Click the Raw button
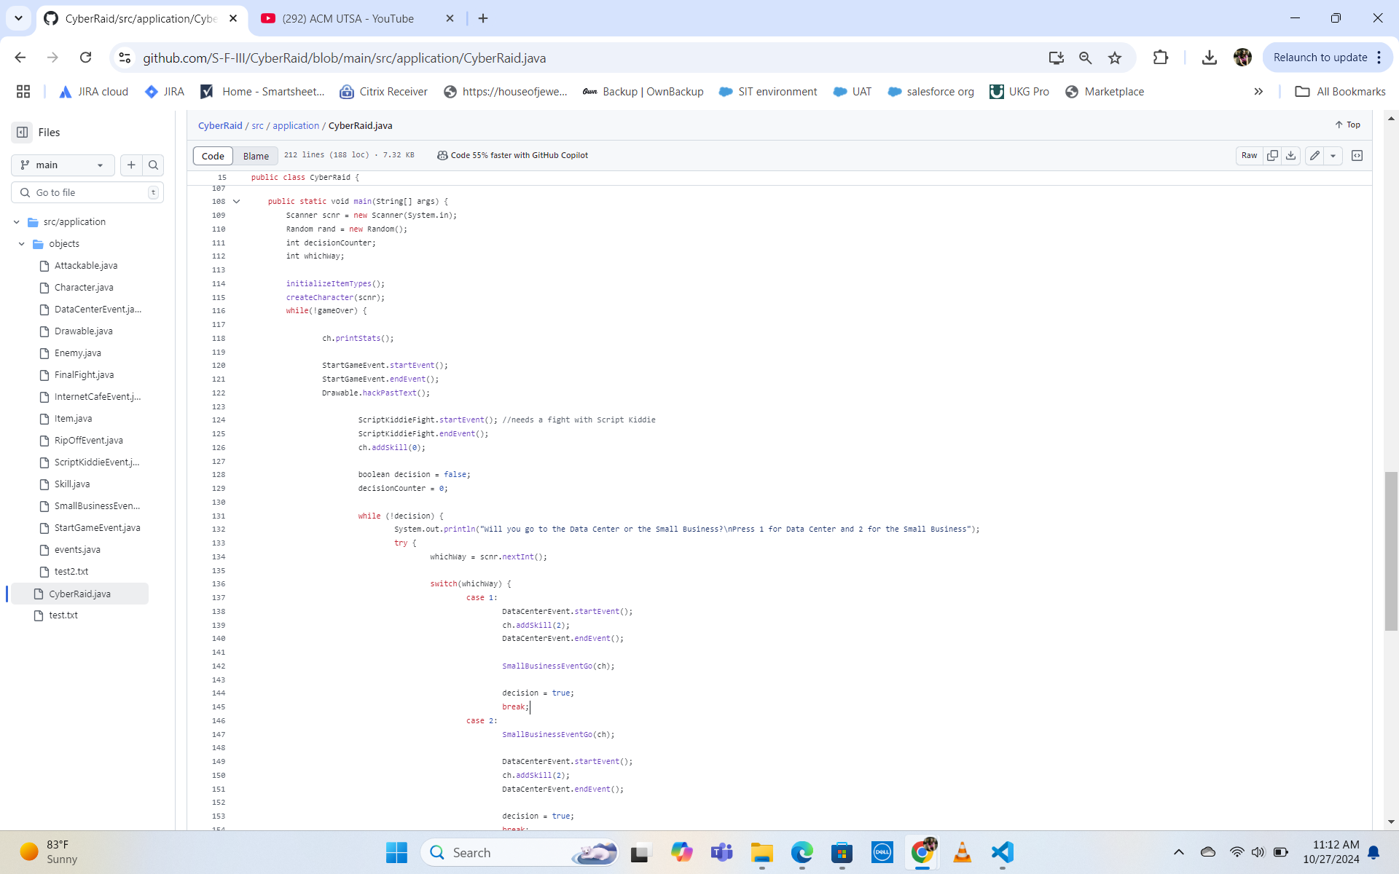The height and width of the screenshot is (874, 1399). click(x=1249, y=155)
